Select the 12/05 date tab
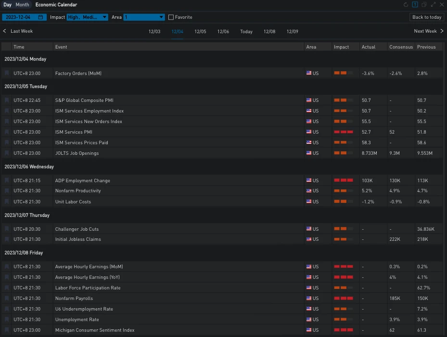Image resolution: width=447 pixels, height=337 pixels. [200, 32]
